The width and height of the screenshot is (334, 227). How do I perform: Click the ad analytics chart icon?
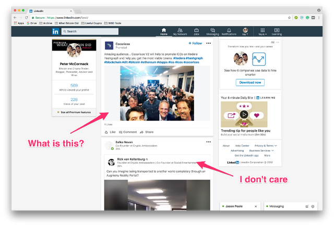[x=259, y=59]
